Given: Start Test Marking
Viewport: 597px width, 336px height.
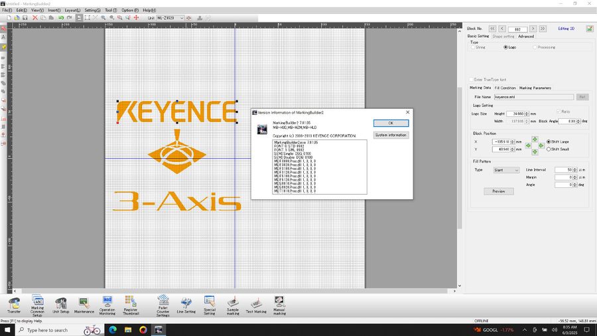Looking at the screenshot, I should (256, 305).
